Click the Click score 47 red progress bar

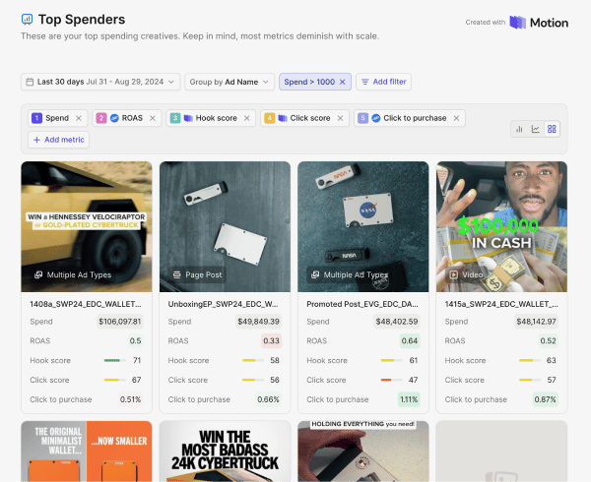coord(392,380)
